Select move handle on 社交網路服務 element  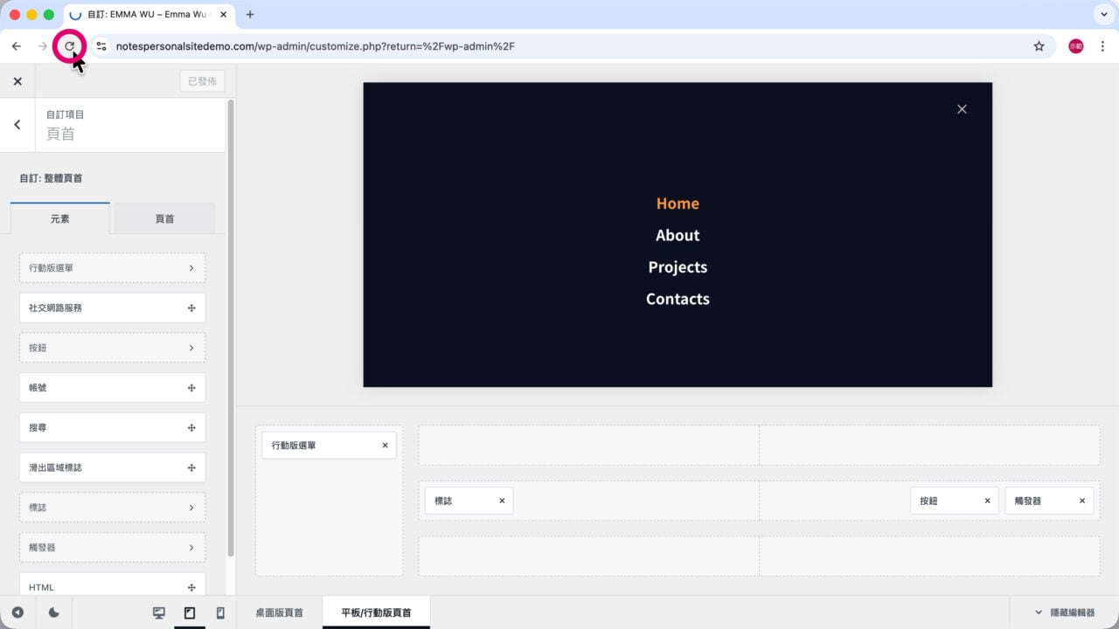tap(191, 308)
